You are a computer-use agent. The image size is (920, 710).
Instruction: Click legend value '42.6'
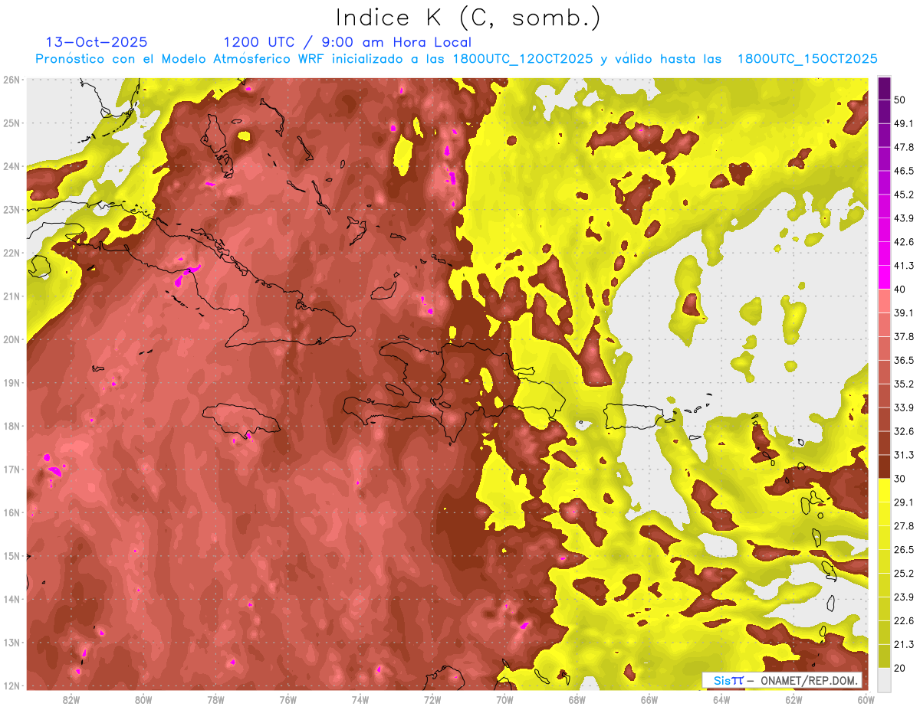click(x=904, y=242)
